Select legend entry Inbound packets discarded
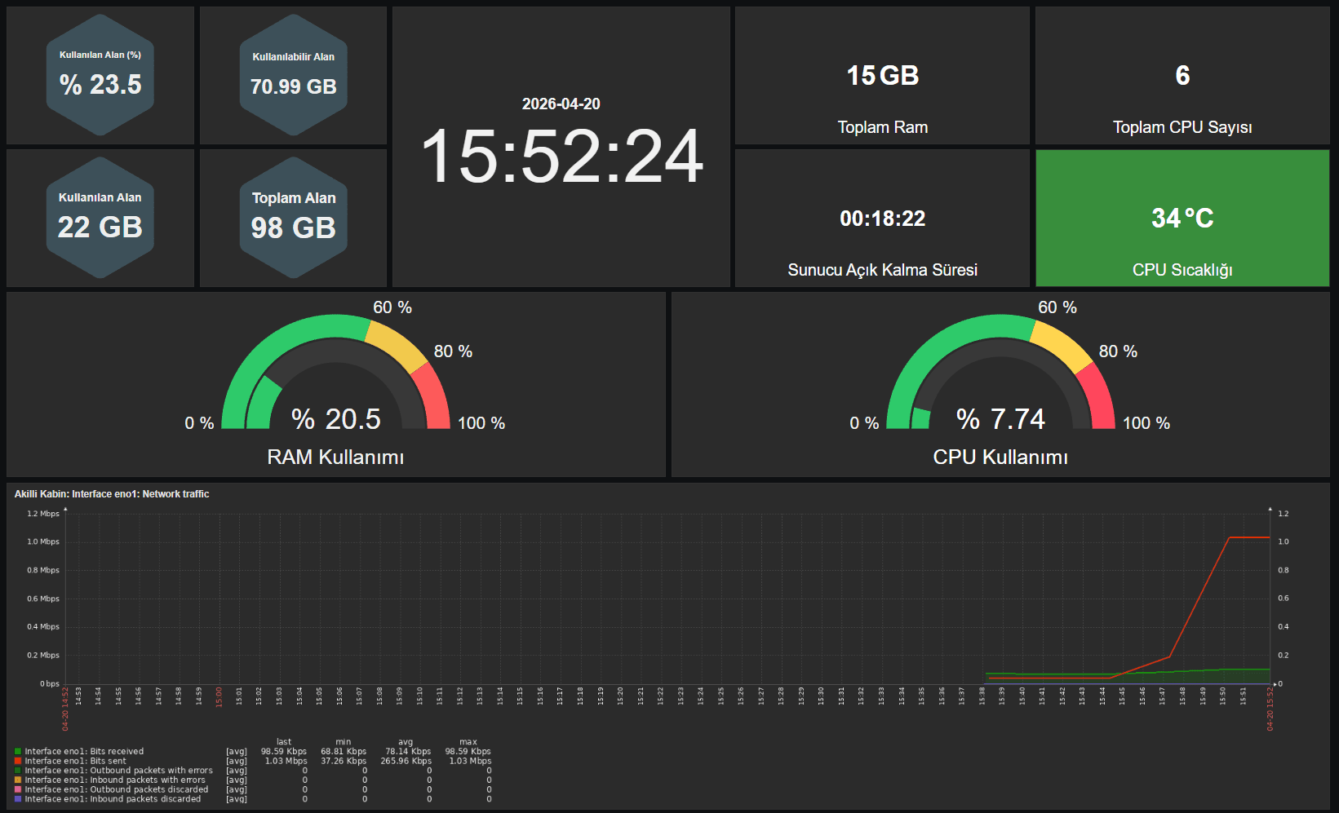 (113, 799)
